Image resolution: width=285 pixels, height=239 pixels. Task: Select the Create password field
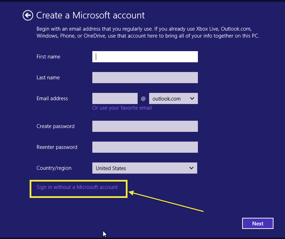pyautogui.click(x=145, y=126)
